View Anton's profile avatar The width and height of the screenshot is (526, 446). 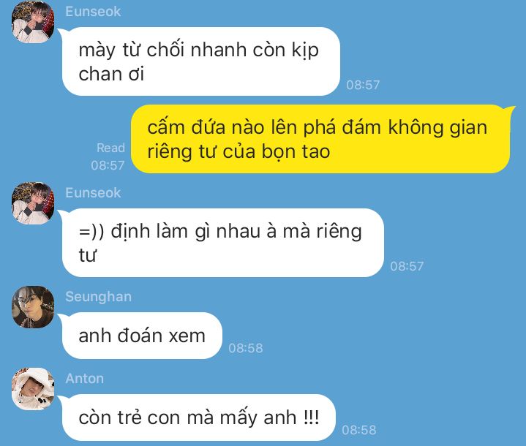pos(33,389)
